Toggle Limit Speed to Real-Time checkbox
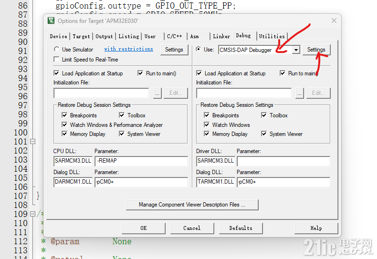Viewport: 377px width, 259px height. pyautogui.click(x=56, y=59)
